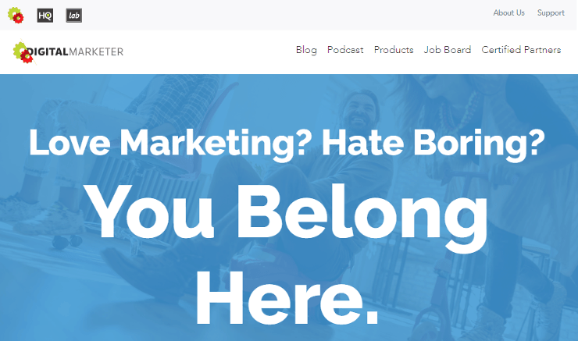The image size is (578, 341).
Task: Open the About Us link
Action: coord(508,13)
